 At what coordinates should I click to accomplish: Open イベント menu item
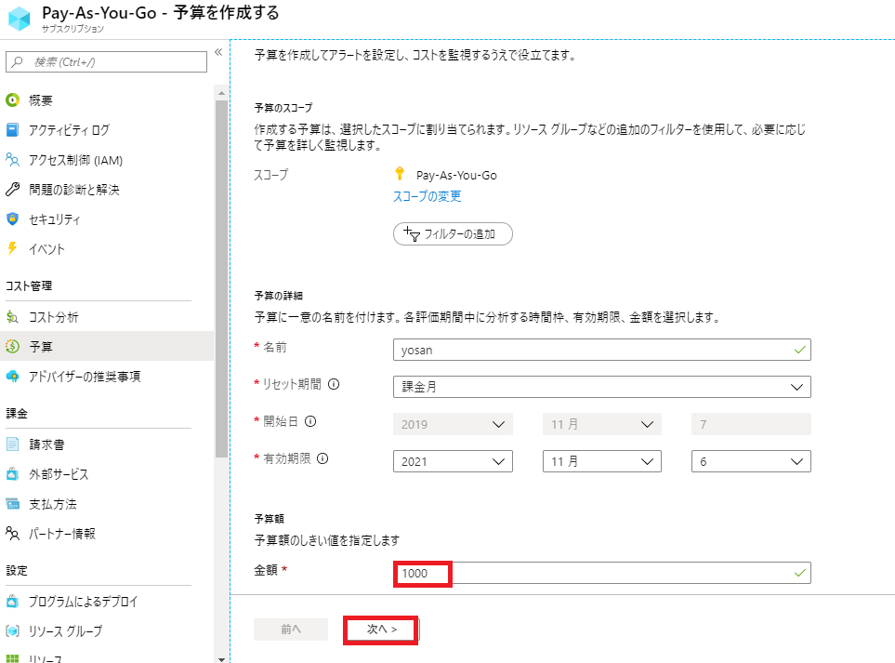[107, 248]
